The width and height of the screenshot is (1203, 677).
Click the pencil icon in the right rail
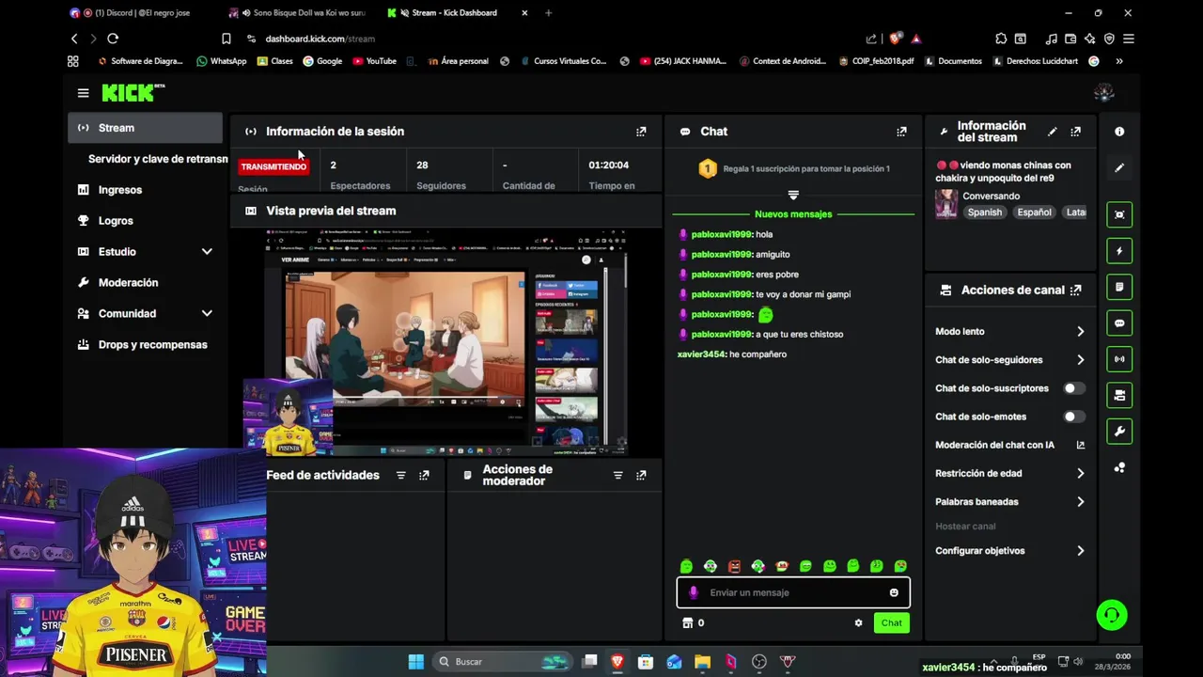[x=1119, y=167]
